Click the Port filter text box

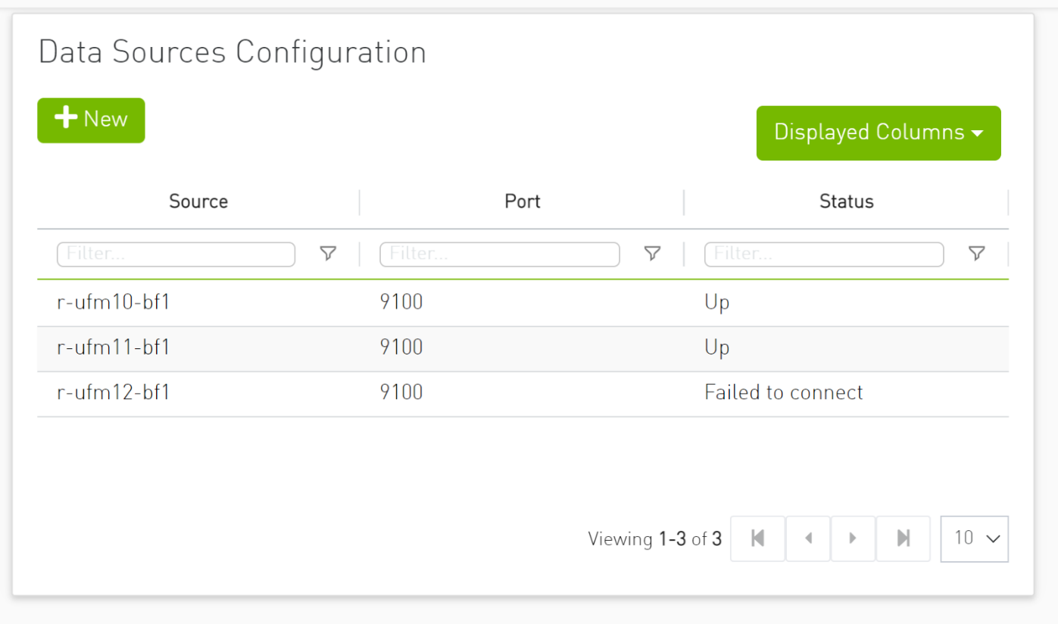click(499, 254)
